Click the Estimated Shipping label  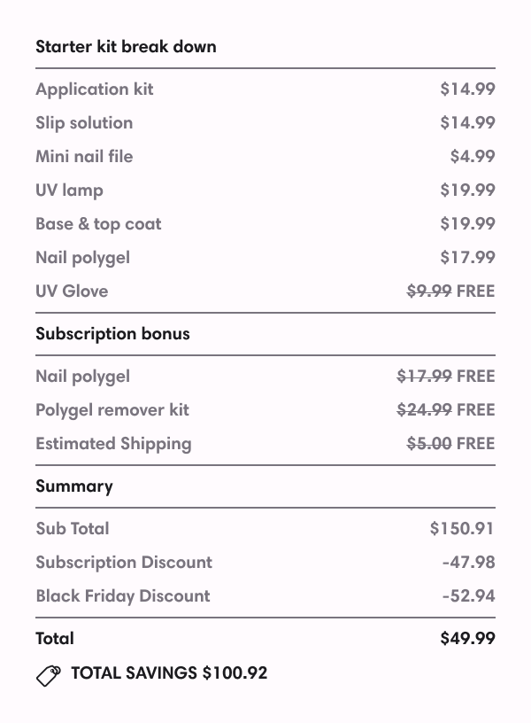pyautogui.click(x=113, y=444)
